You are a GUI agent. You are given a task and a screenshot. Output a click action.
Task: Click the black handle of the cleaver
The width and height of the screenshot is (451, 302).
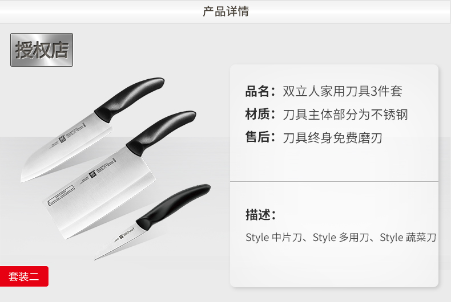(161, 133)
